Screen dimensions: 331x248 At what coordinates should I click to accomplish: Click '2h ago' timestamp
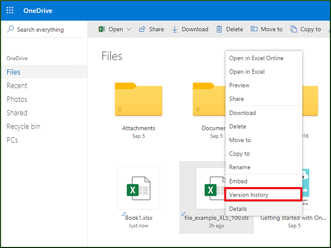(216, 226)
